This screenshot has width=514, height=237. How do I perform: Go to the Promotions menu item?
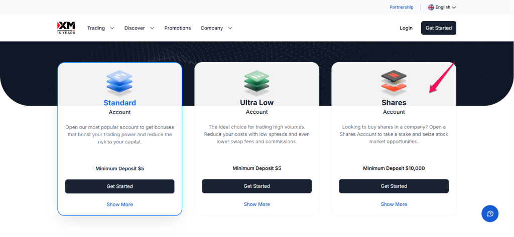pyautogui.click(x=178, y=28)
